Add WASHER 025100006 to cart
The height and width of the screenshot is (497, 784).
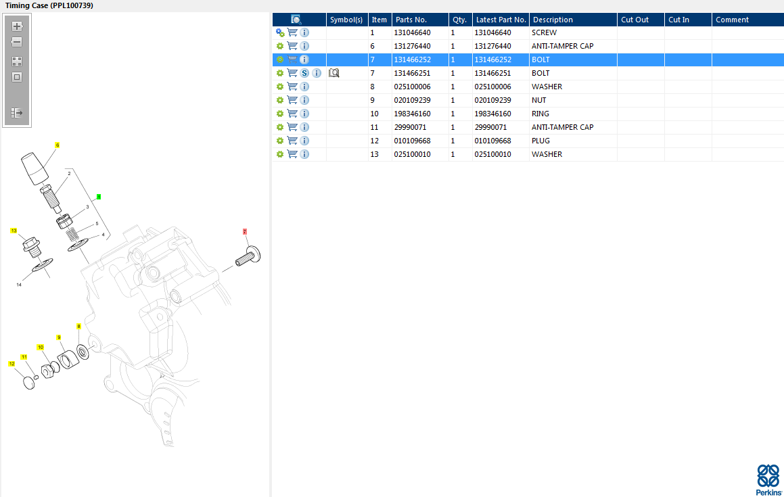(292, 87)
